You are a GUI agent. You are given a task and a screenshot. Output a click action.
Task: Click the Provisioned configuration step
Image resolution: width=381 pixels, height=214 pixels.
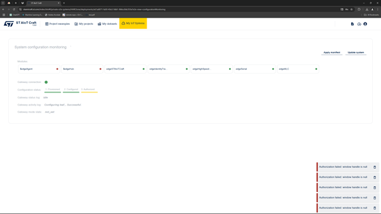53,90
